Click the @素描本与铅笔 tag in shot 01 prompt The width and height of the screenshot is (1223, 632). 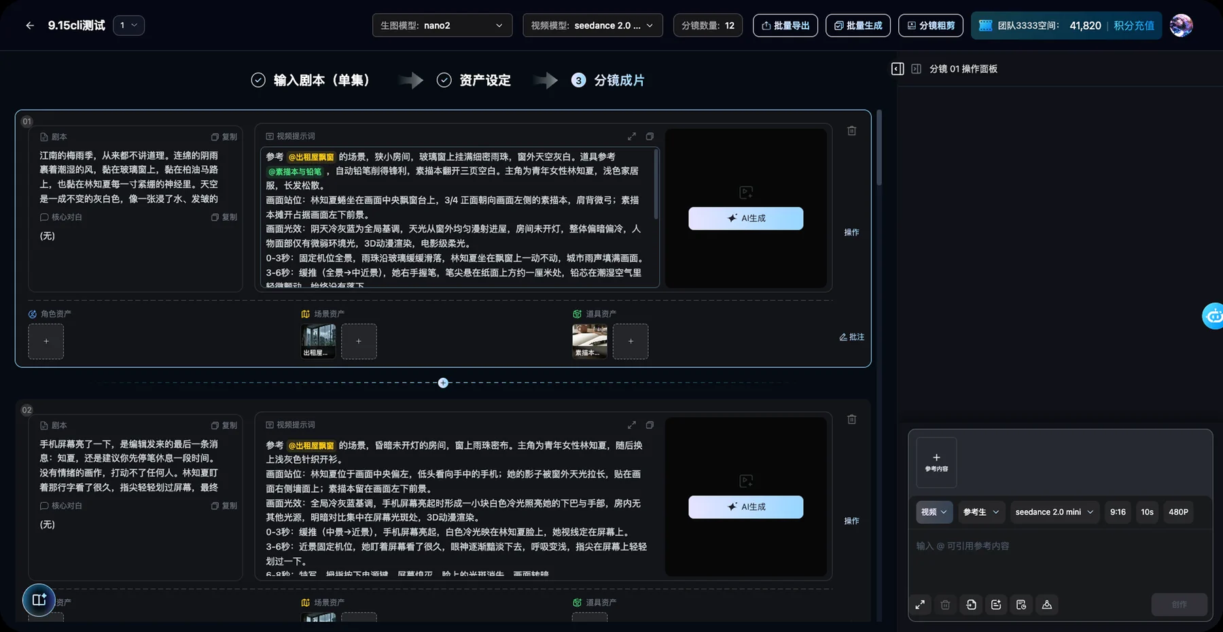point(294,171)
